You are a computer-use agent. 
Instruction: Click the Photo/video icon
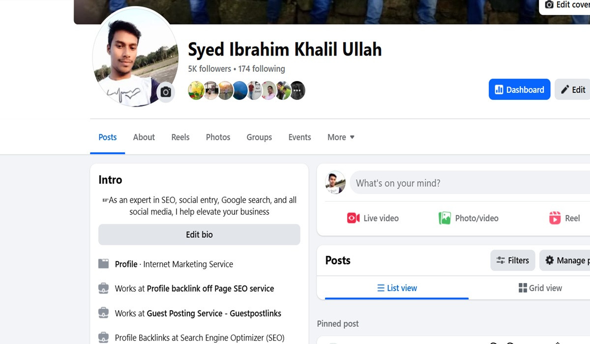(444, 218)
